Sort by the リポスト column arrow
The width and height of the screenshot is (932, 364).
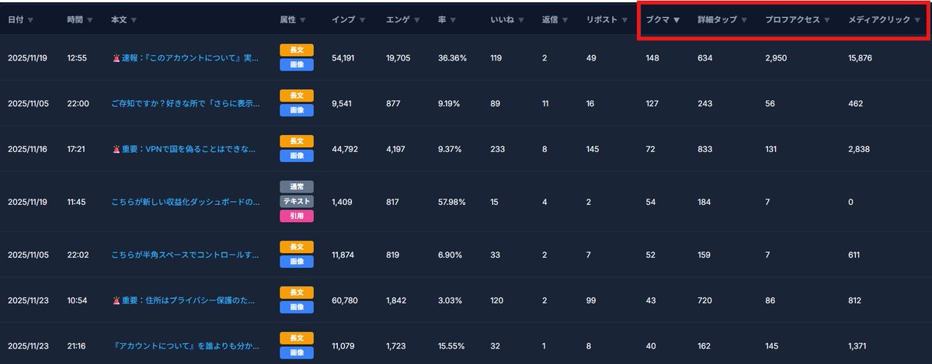click(624, 19)
